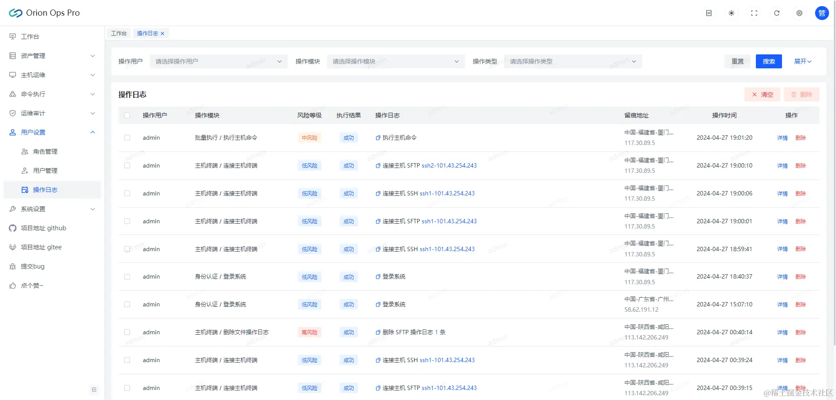Image resolution: width=836 pixels, height=400 pixels.
Task: Switch to the 工作台 tab
Action: click(x=119, y=34)
